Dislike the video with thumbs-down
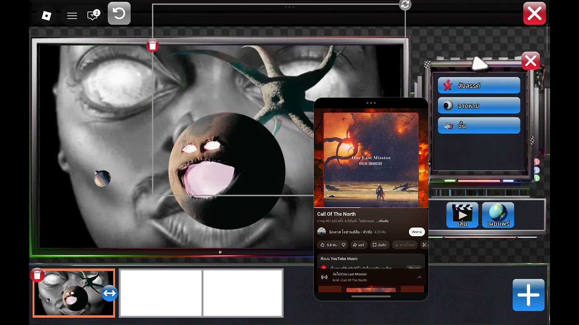Viewport: 579px width, 325px height. click(x=344, y=245)
